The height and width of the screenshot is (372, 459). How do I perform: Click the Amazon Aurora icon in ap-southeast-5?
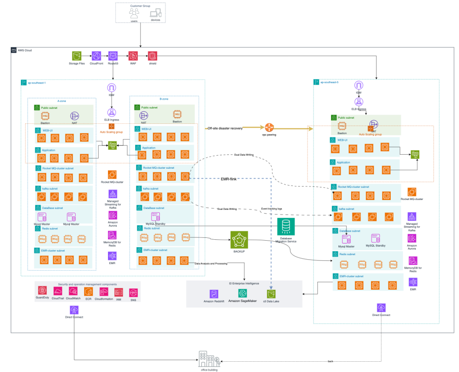click(x=412, y=238)
